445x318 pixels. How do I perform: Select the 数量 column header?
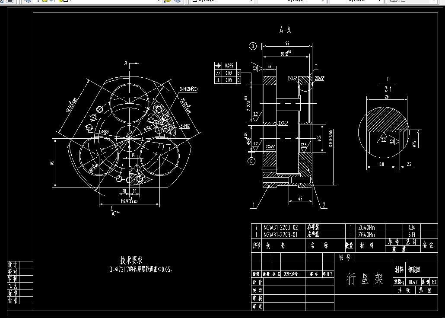349,245
